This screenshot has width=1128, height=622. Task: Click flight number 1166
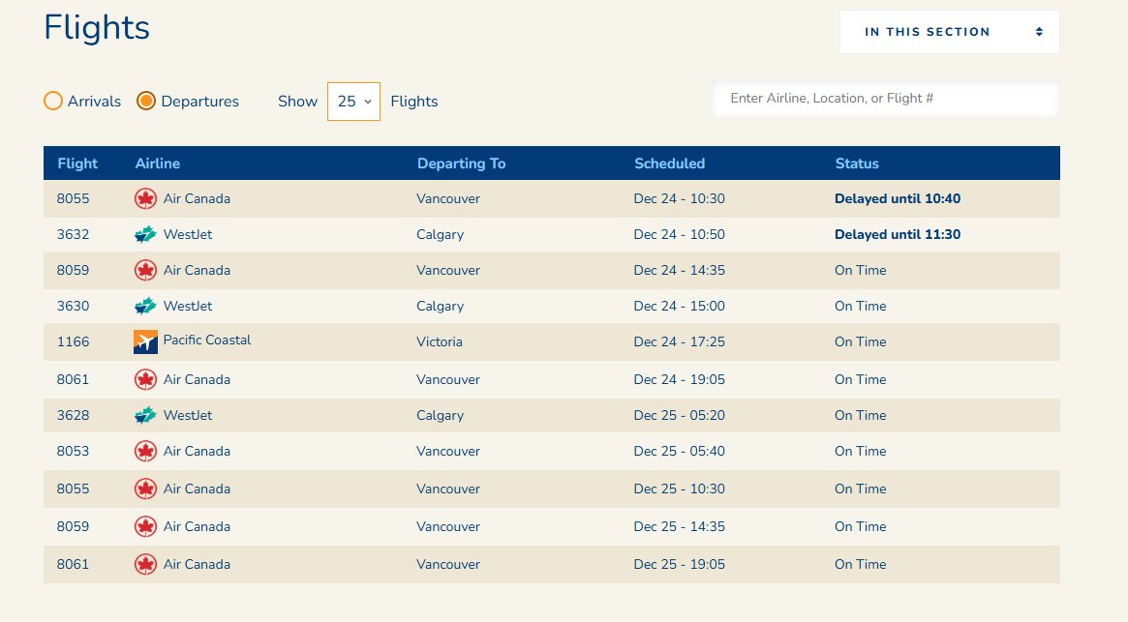[74, 342]
